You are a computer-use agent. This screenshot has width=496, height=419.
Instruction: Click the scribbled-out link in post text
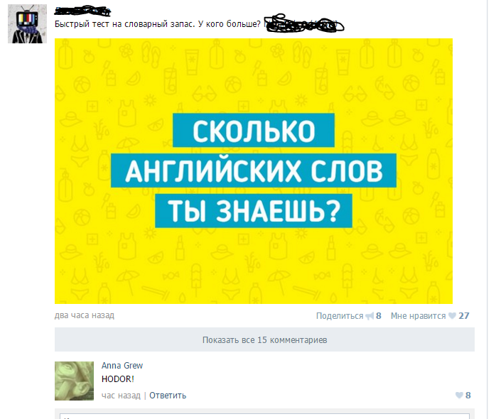[303, 23]
